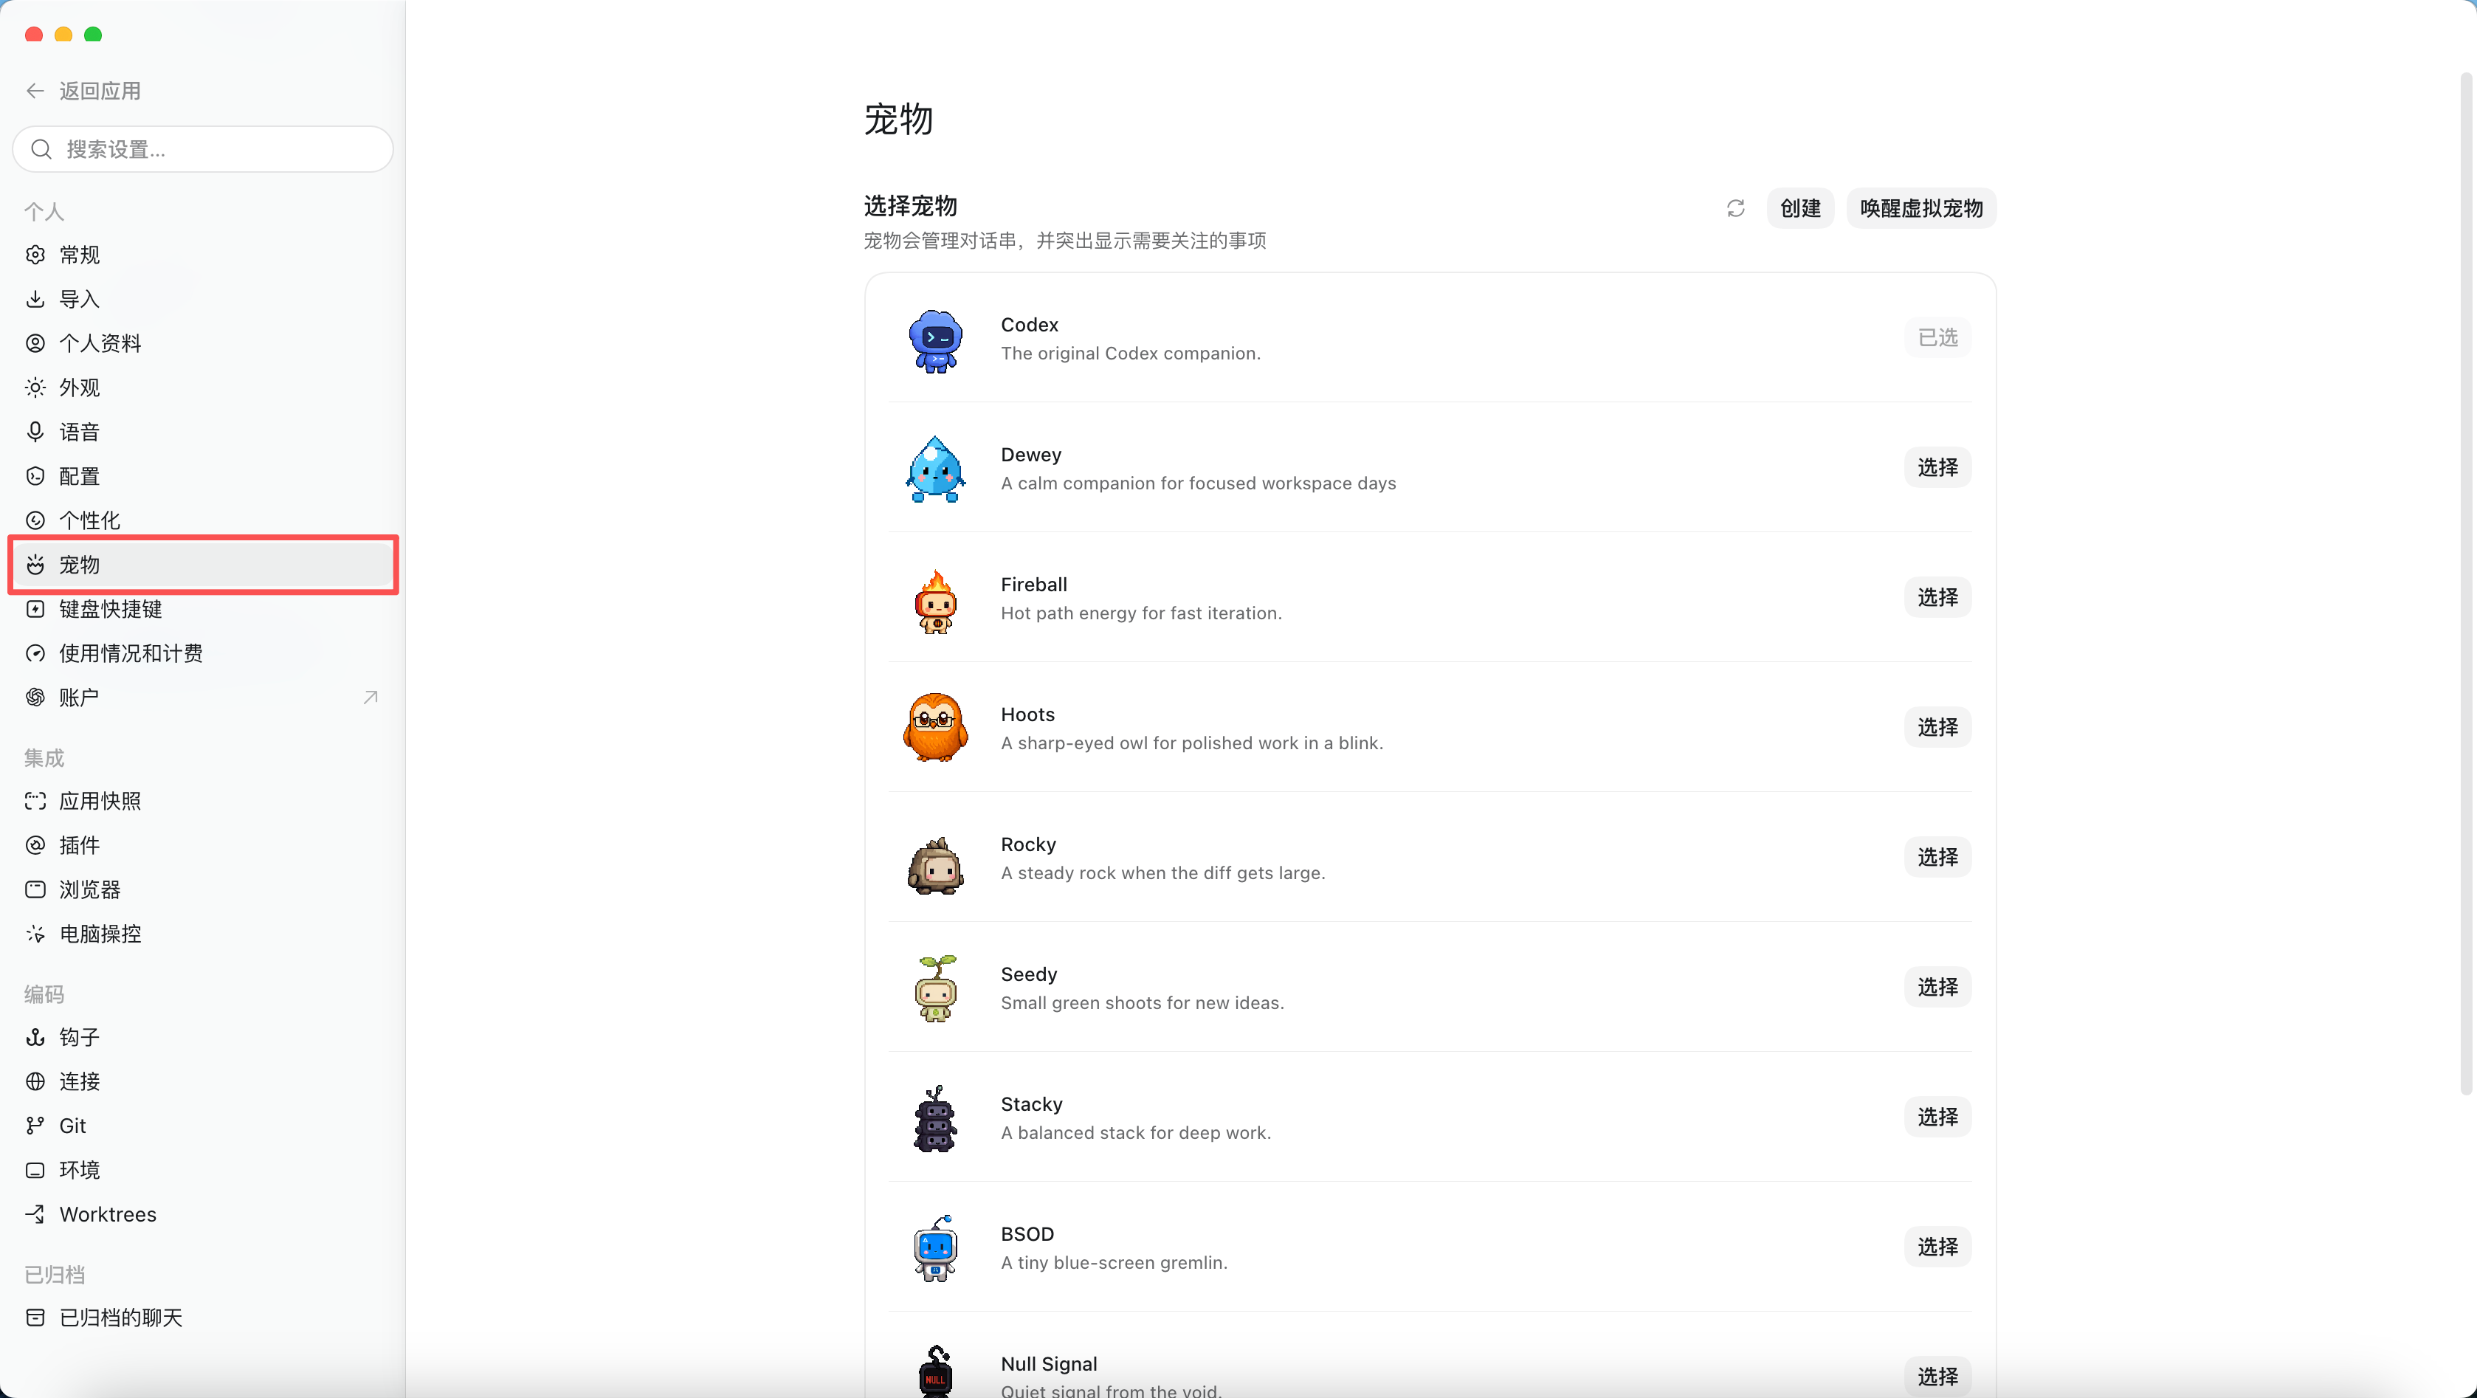This screenshot has height=1398, width=2477.
Task: Click the Hoots owl thumbnail
Action: 934,728
